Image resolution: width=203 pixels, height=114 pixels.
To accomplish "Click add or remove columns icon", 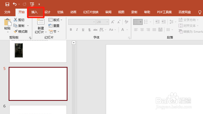I will coord(168,30).
